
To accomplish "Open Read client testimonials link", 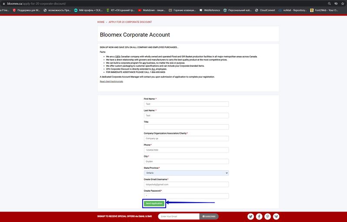I will 111,82.
